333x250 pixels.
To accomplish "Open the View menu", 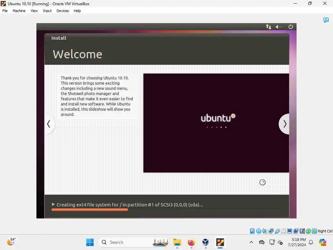I will 34,11.
